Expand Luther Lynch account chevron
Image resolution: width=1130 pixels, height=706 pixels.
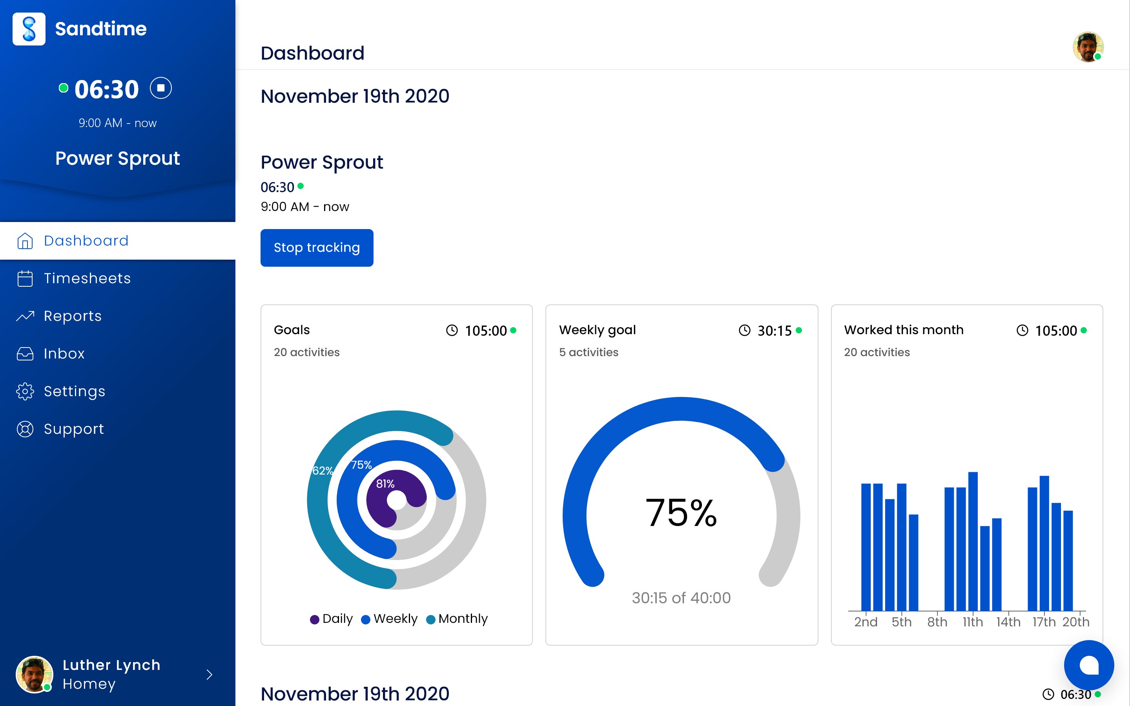(x=209, y=675)
